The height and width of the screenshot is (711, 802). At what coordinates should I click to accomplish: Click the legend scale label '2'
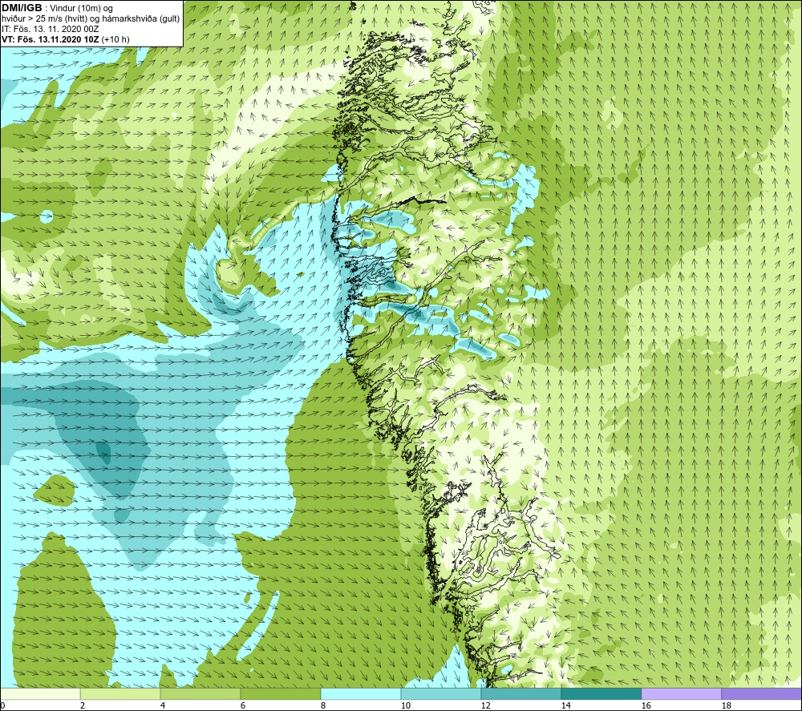coord(83,705)
